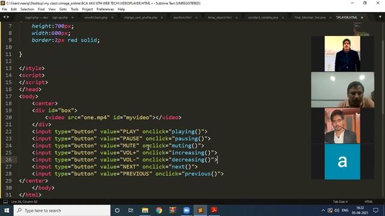
Task: Open the Preferences menu
Action: click(x=105, y=10)
